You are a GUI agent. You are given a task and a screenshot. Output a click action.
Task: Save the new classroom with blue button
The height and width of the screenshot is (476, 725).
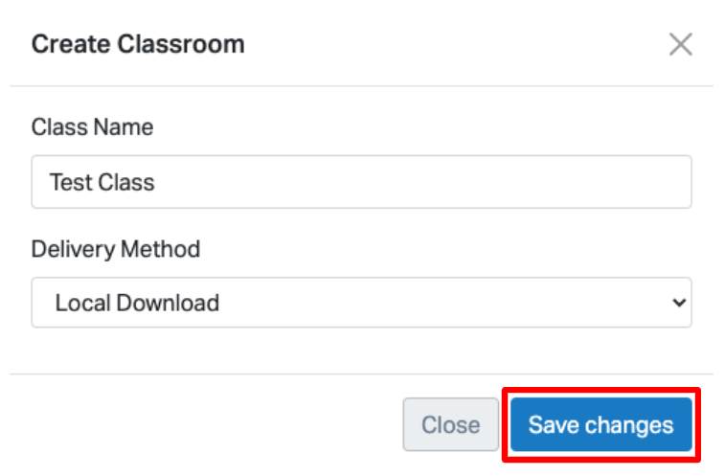pos(600,425)
